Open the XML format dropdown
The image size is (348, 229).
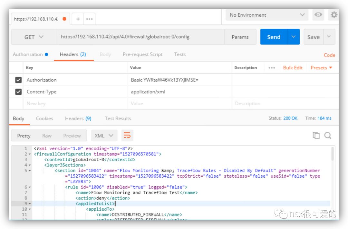[x=104, y=136]
